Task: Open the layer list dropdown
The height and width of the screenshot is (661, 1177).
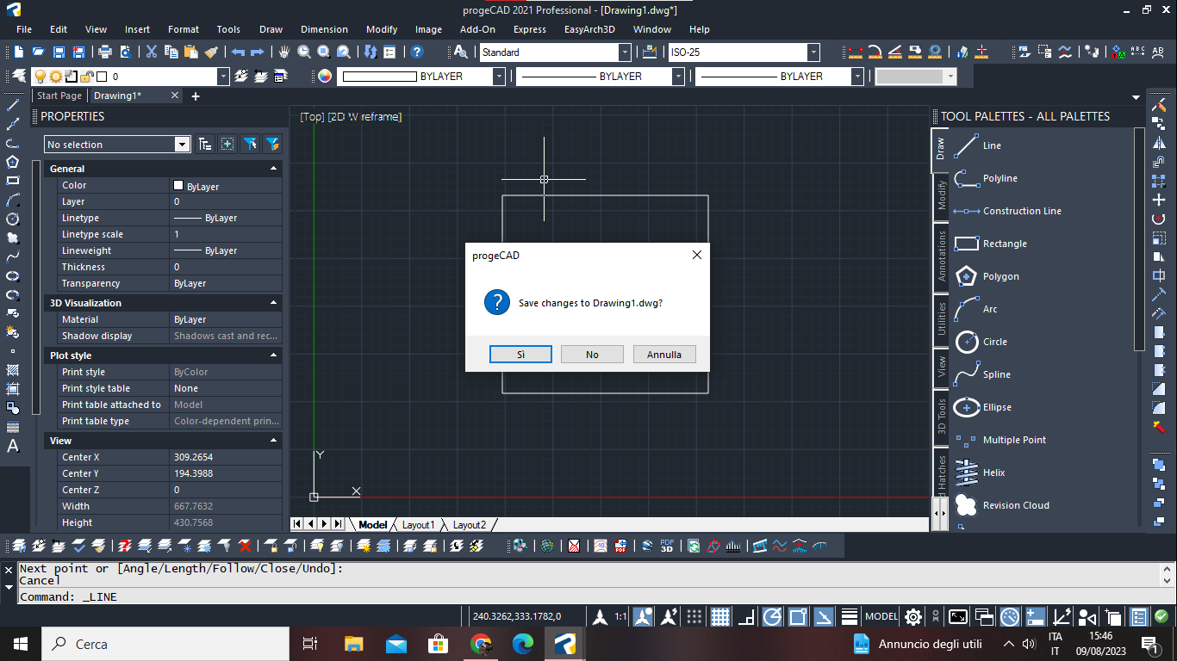Action: (x=223, y=77)
